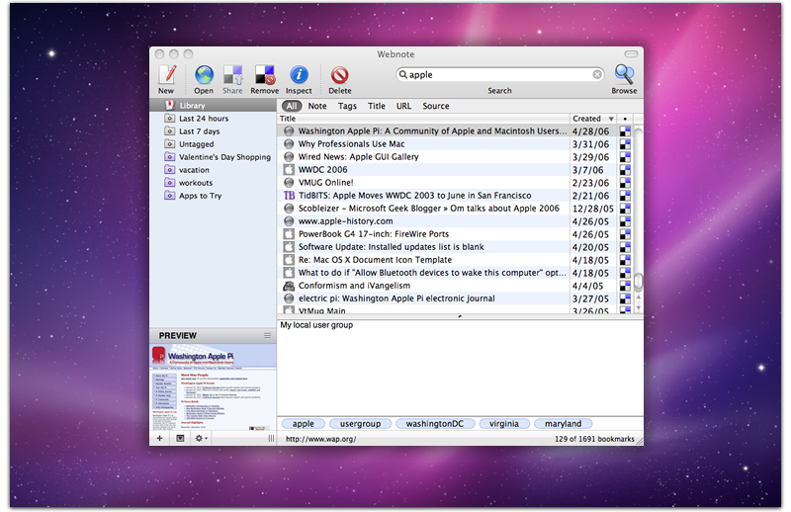Click the virginia tag pill
The width and height of the screenshot is (791, 512).
pyautogui.click(x=504, y=424)
